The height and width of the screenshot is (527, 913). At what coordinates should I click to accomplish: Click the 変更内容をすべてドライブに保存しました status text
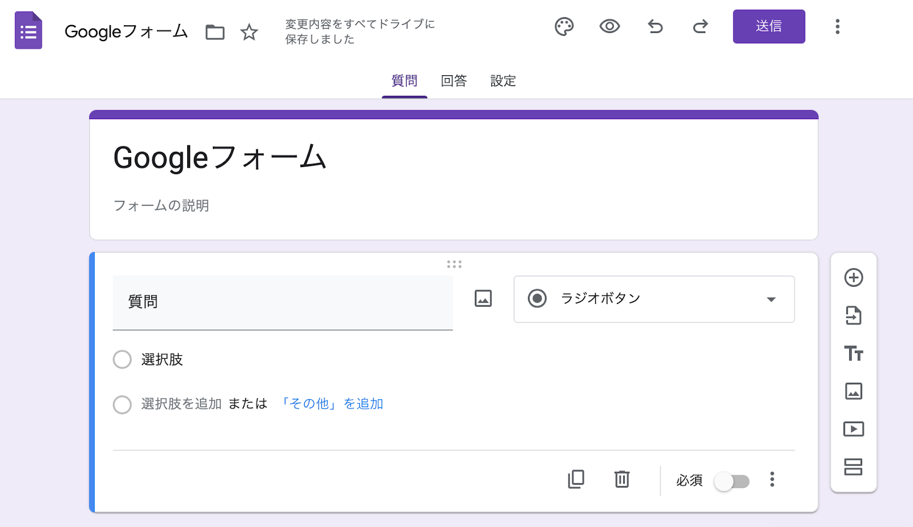click(x=360, y=31)
